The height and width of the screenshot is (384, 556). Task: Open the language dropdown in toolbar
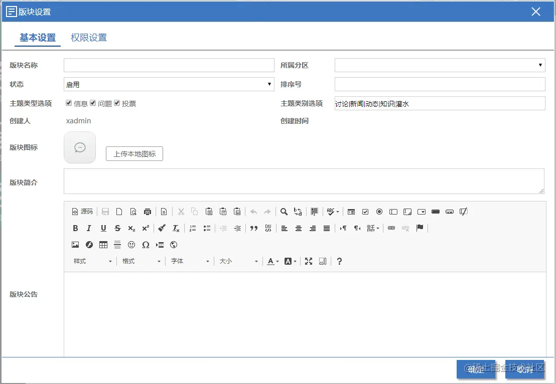tap(373, 228)
